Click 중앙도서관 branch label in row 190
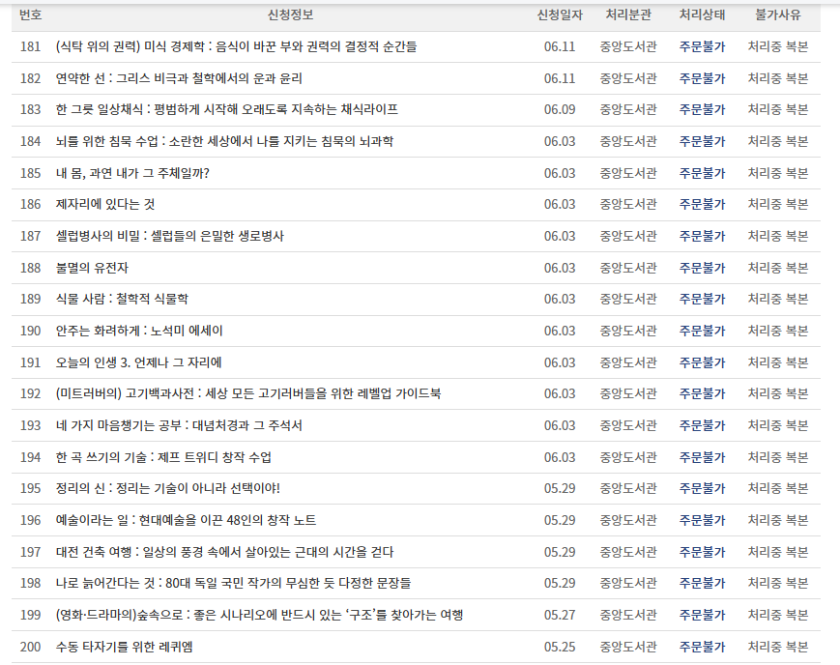This screenshot has width=840, height=665. click(x=629, y=330)
